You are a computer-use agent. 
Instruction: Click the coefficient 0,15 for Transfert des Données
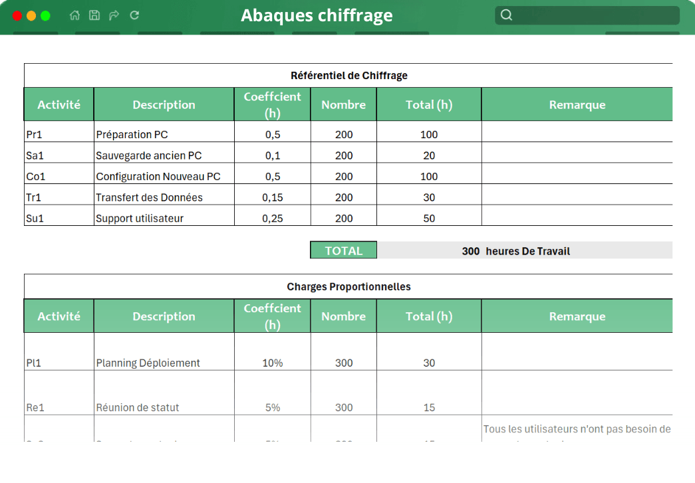click(x=272, y=197)
